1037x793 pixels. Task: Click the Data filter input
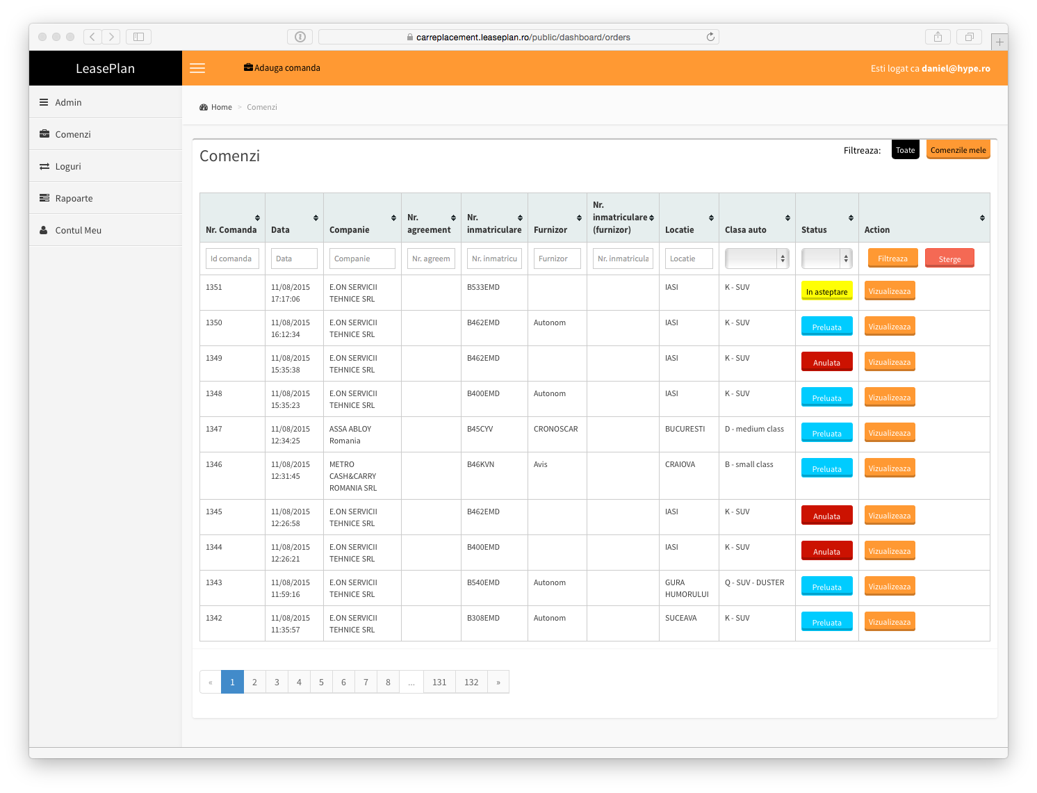click(294, 259)
